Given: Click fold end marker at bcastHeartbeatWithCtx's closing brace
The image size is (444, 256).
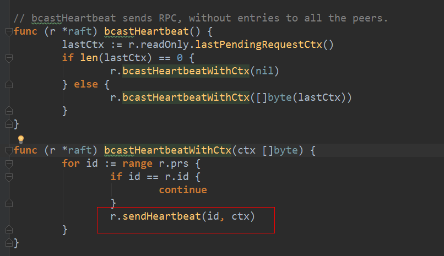Looking at the screenshot, I should [9, 243].
